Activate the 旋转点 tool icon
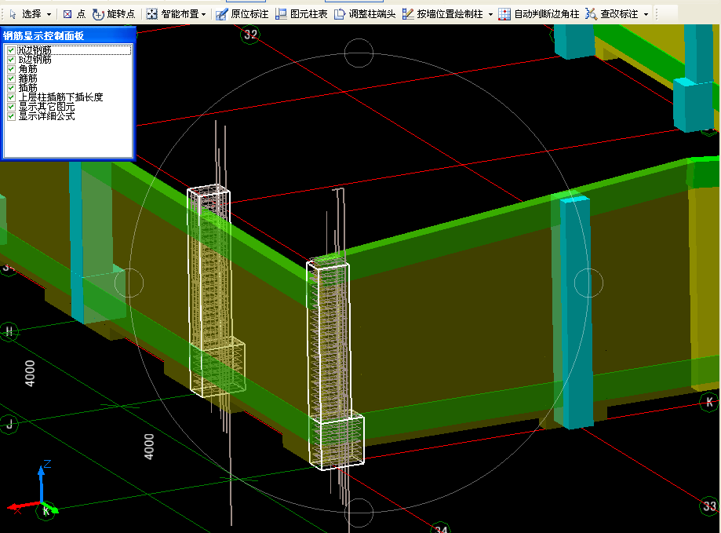The image size is (721, 533). point(98,14)
